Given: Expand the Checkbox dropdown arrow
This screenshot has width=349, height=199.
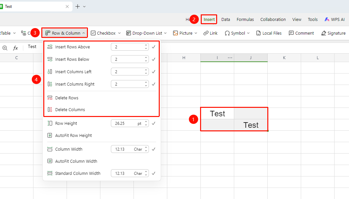Looking at the screenshot, I should [x=119, y=33].
